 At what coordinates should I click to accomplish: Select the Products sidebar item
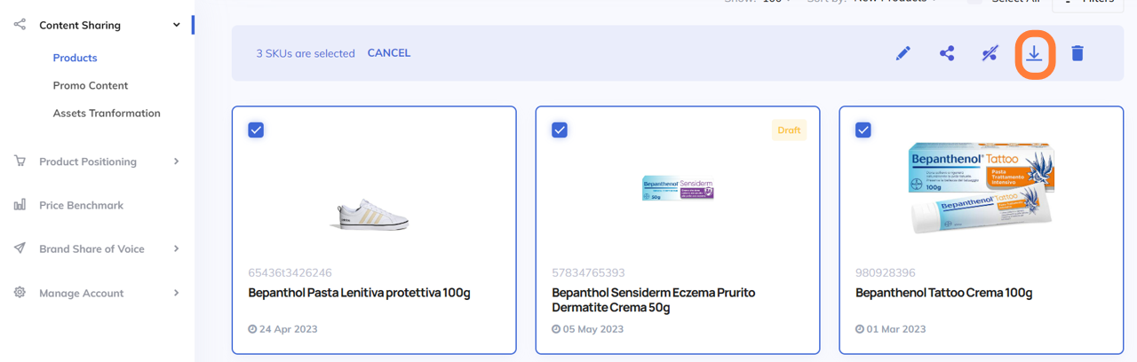pyautogui.click(x=75, y=58)
